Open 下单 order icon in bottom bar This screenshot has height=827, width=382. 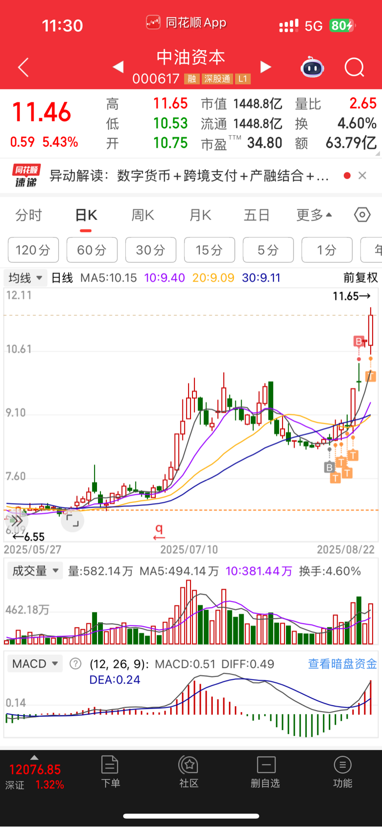click(110, 772)
